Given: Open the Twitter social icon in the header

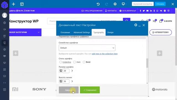Looking at the screenshot, I should click(144, 11).
